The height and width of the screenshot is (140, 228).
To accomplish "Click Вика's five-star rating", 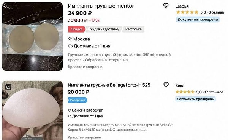I will pos(185,92).
